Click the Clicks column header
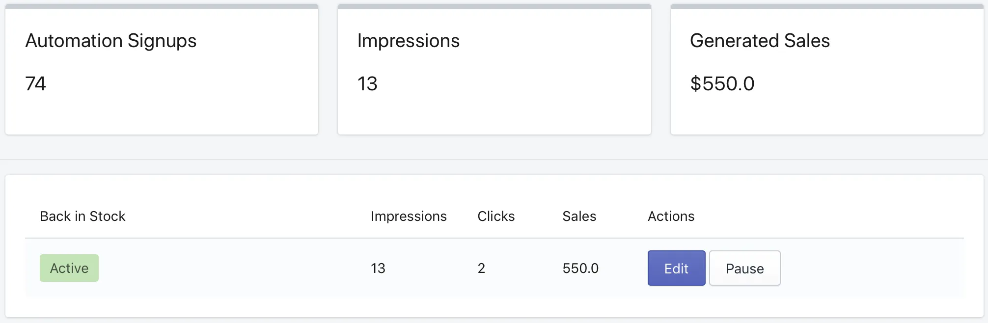 (x=496, y=216)
